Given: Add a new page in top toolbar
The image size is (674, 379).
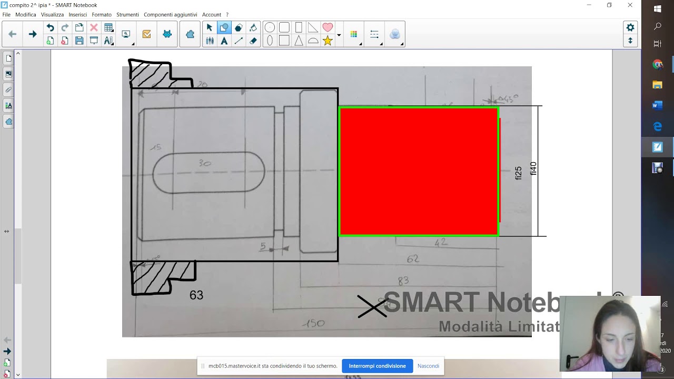Looking at the screenshot, I should [50, 41].
